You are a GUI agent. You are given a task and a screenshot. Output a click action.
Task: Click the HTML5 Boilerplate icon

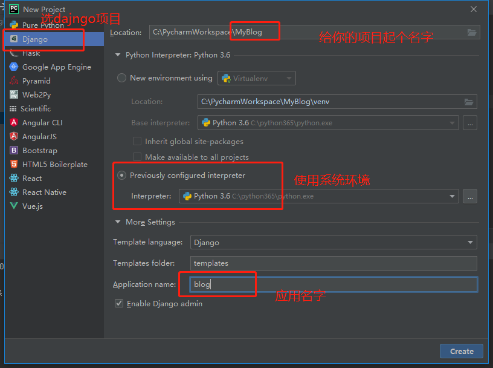(x=14, y=164)
